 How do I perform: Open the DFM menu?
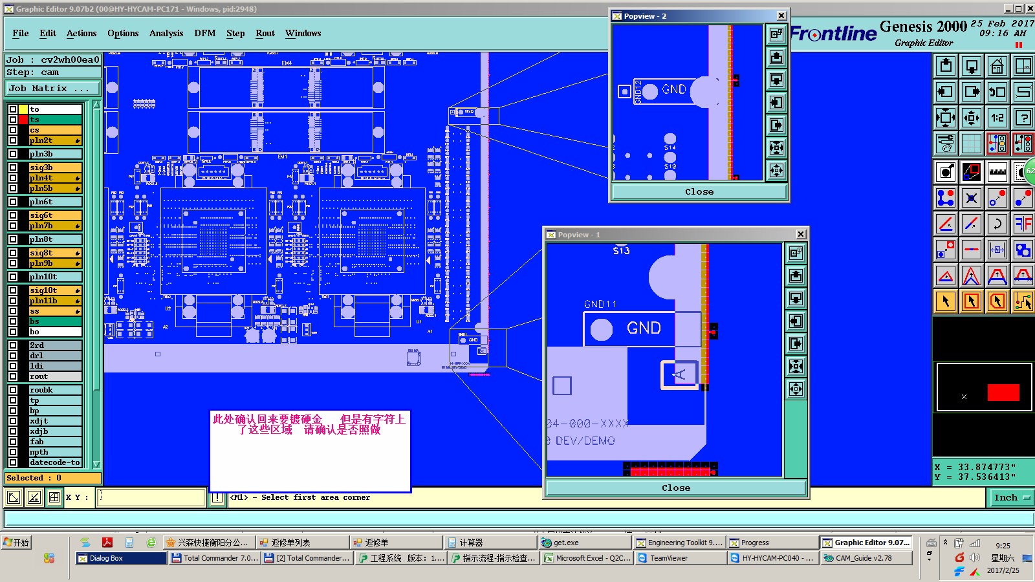205,33
